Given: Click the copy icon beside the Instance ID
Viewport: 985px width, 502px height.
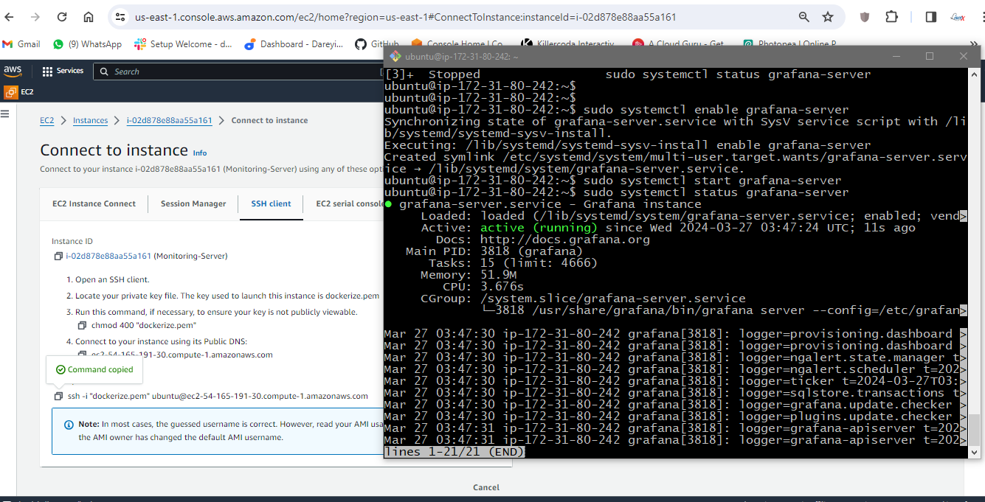Looking at the screenshot, I should click(58, 257).
